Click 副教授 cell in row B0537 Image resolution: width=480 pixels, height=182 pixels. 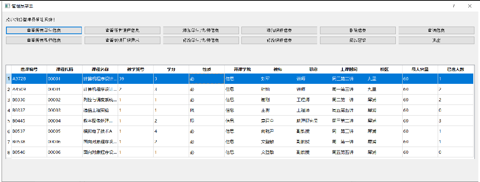point(313,131)
